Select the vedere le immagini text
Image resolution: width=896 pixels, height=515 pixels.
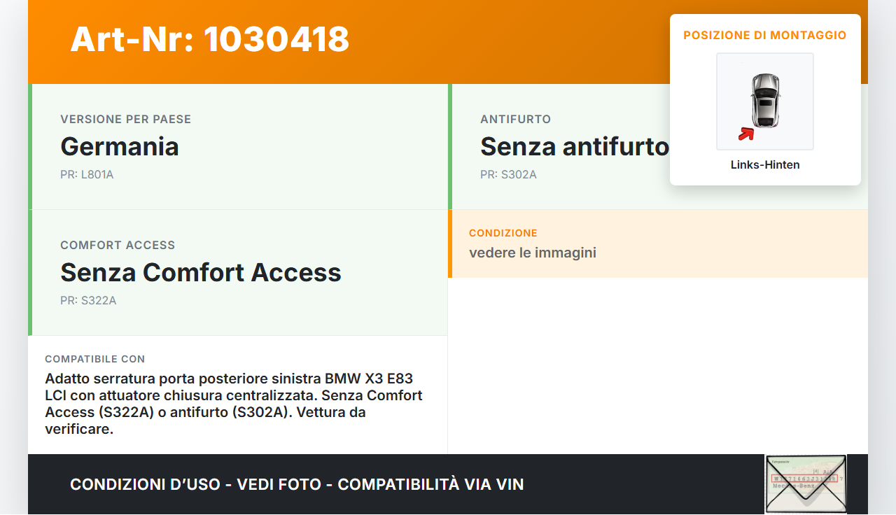(533, 253)
